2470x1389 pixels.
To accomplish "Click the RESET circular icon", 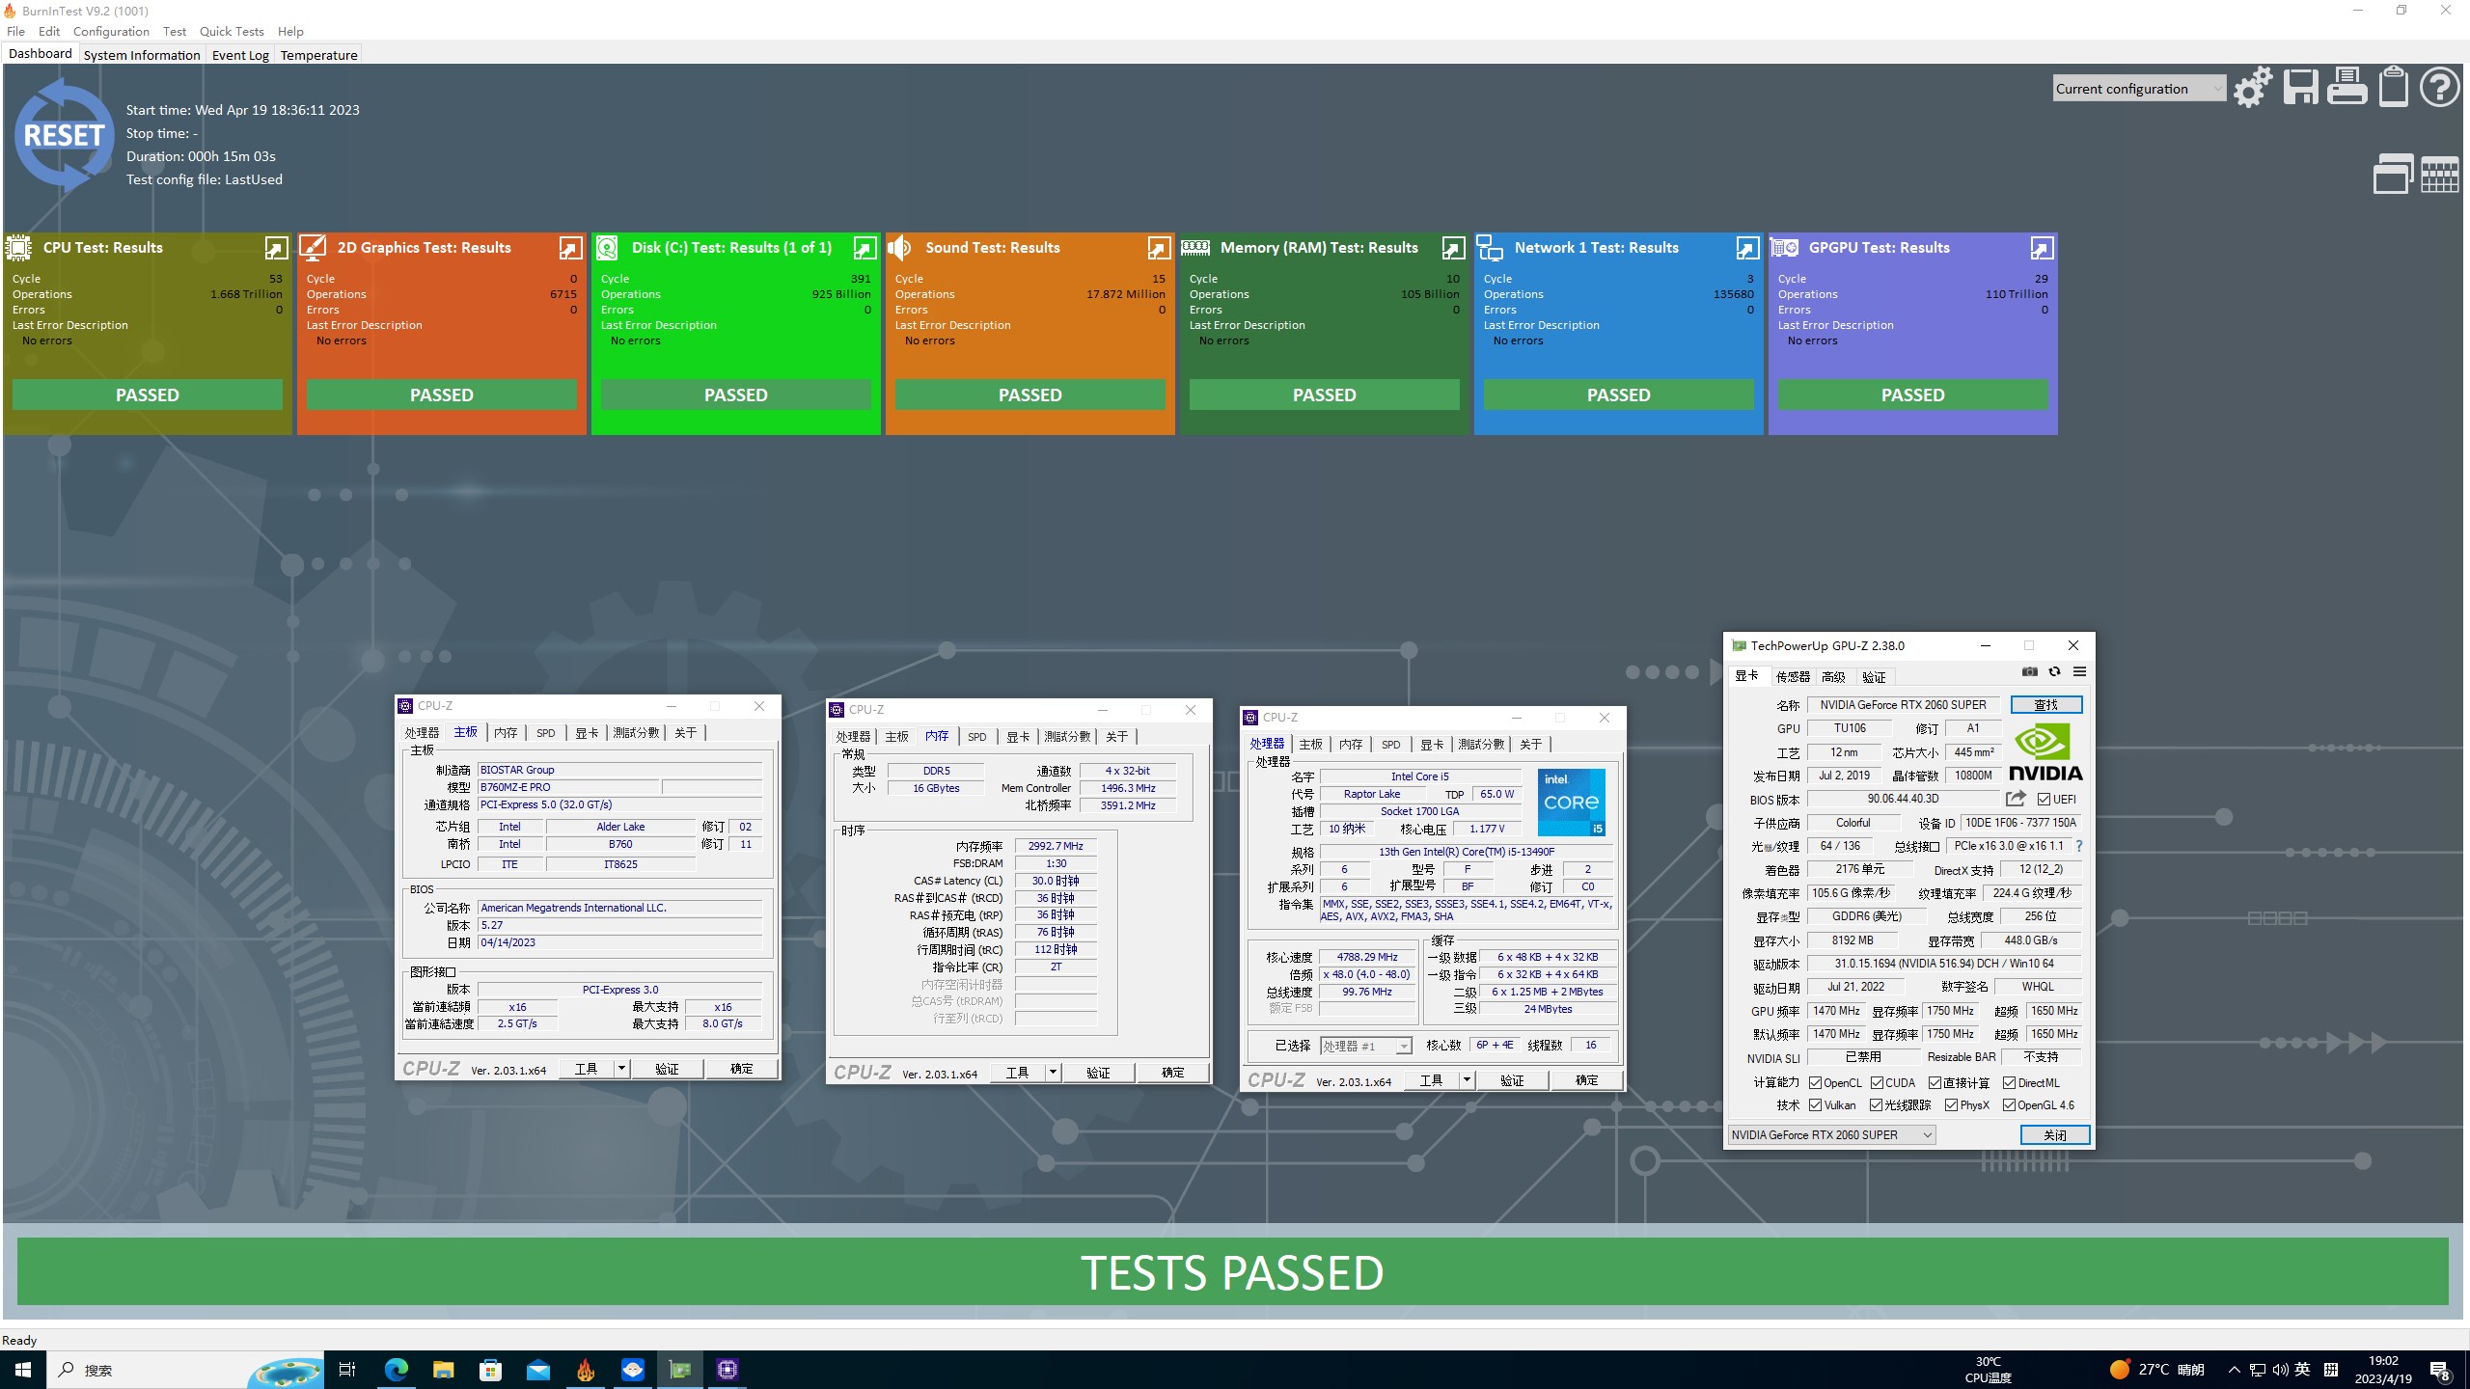I will pyautogui.click(x=65, y=135).
